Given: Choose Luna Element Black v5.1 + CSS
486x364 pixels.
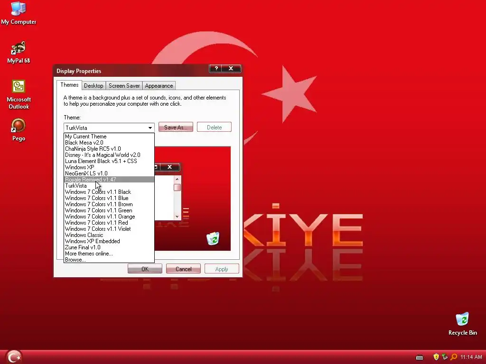Looking at the screenshot, I should [109, 161].
